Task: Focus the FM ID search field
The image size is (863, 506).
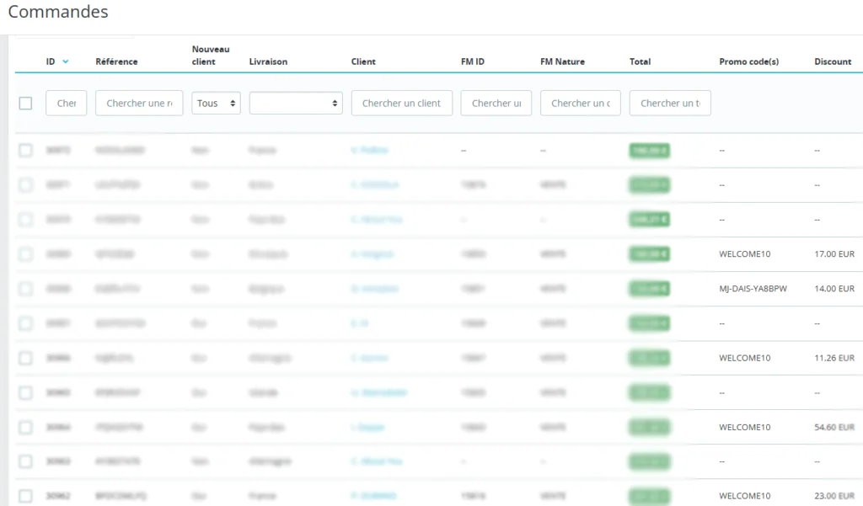Action: tap(496, 103)
